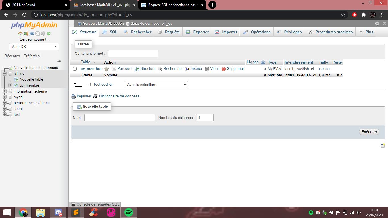Open the Exporter tab

click(x=197, y=32)
